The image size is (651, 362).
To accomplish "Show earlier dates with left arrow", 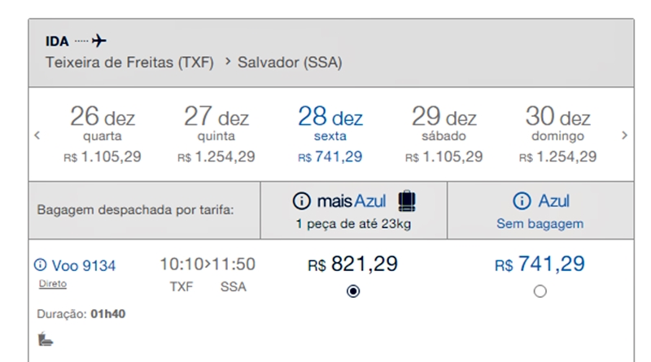I will [37, 135].
